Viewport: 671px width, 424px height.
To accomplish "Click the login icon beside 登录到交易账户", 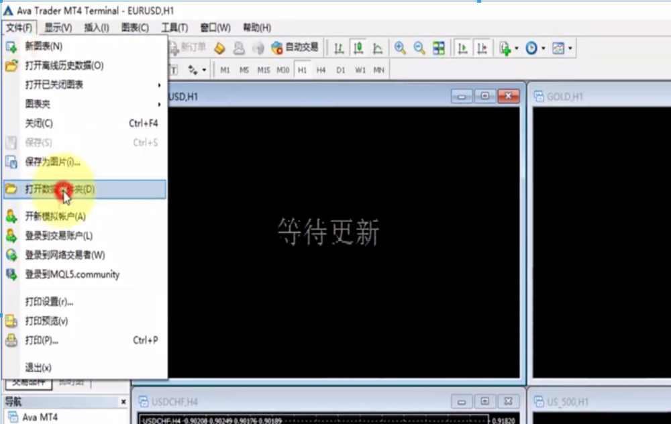I will tap(11, 235).
